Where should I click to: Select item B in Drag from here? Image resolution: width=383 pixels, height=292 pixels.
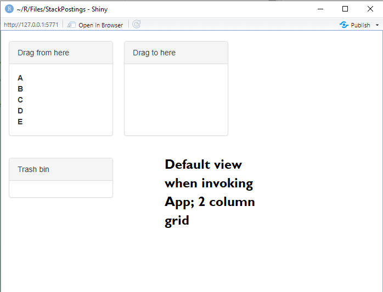[20, 89]
